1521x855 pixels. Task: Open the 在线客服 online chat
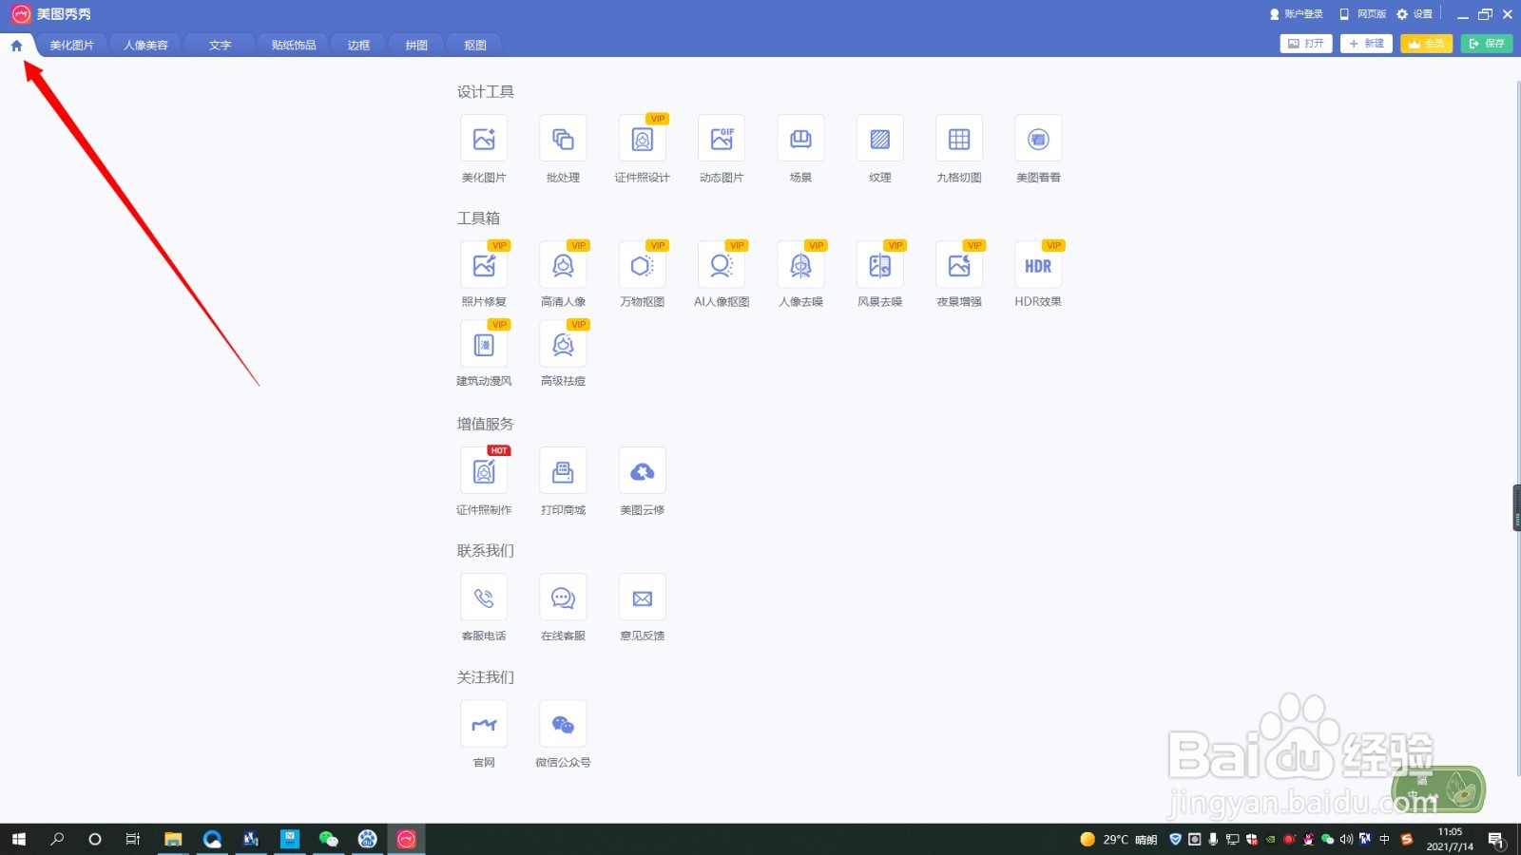point(563,598)
